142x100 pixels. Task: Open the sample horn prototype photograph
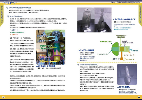[94, 20]
